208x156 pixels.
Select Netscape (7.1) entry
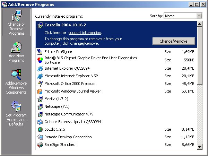coord(116,106)
